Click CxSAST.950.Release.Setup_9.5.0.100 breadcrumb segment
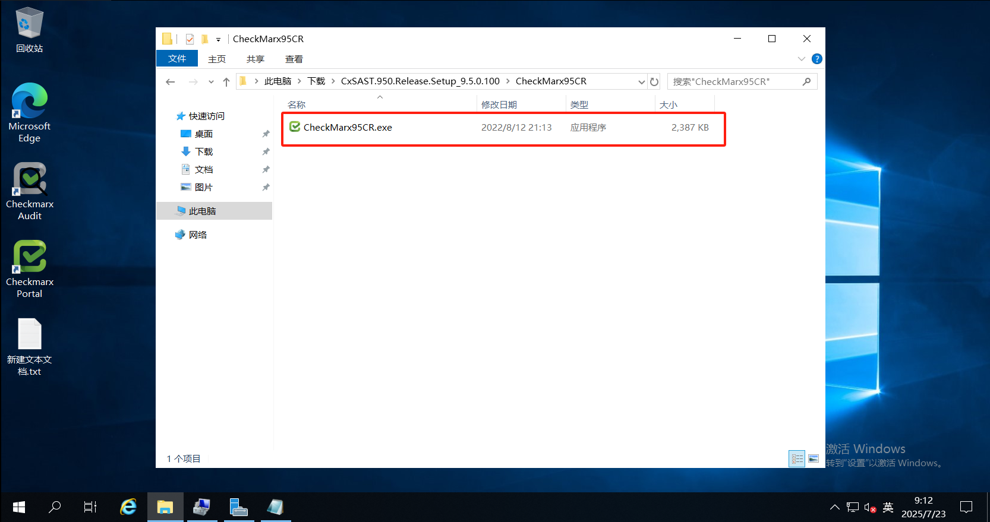990x522 pixels. (420, 81)
